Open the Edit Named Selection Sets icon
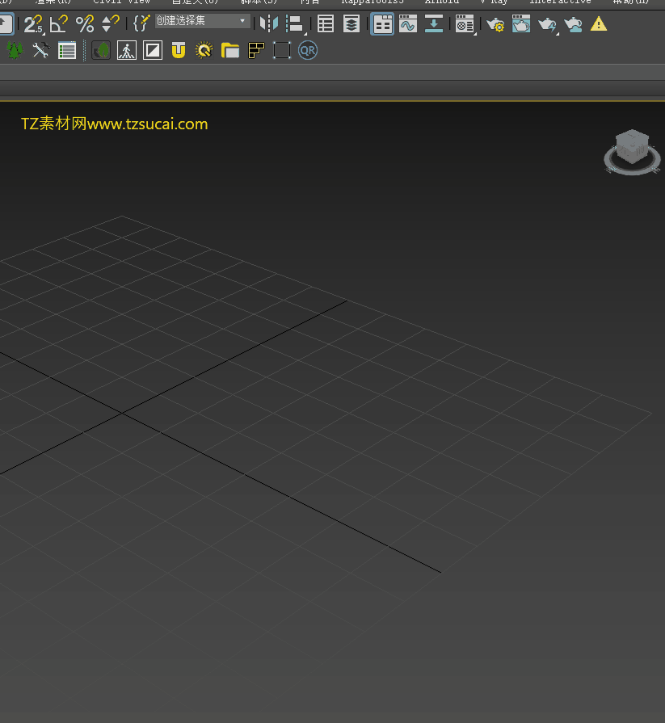Image resolution: width=665 pixels, height=723 pixels. 141,24
